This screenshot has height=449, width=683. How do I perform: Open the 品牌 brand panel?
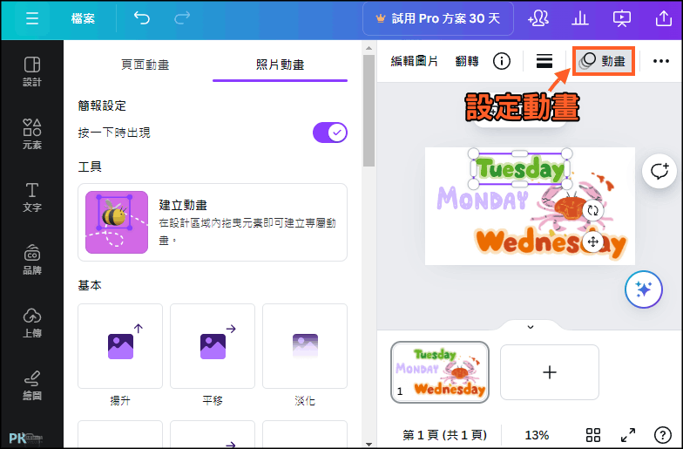(31, 260)
